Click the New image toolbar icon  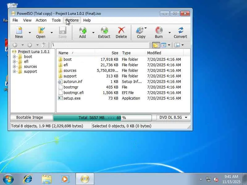[x=19, y=30]
